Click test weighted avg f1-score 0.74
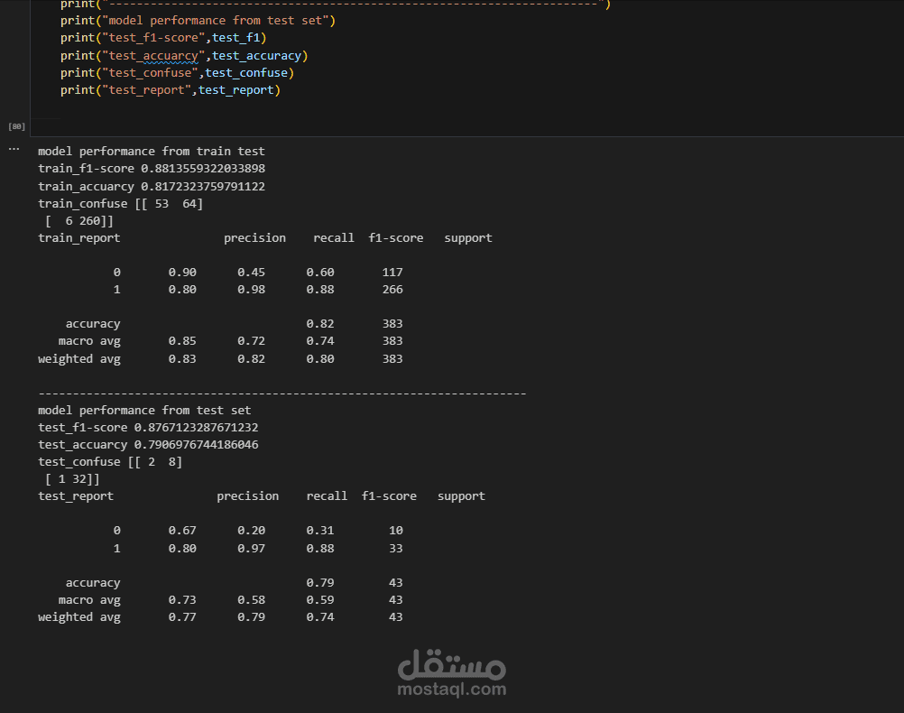This screenshot has width=904, height=713. [320, 617]
